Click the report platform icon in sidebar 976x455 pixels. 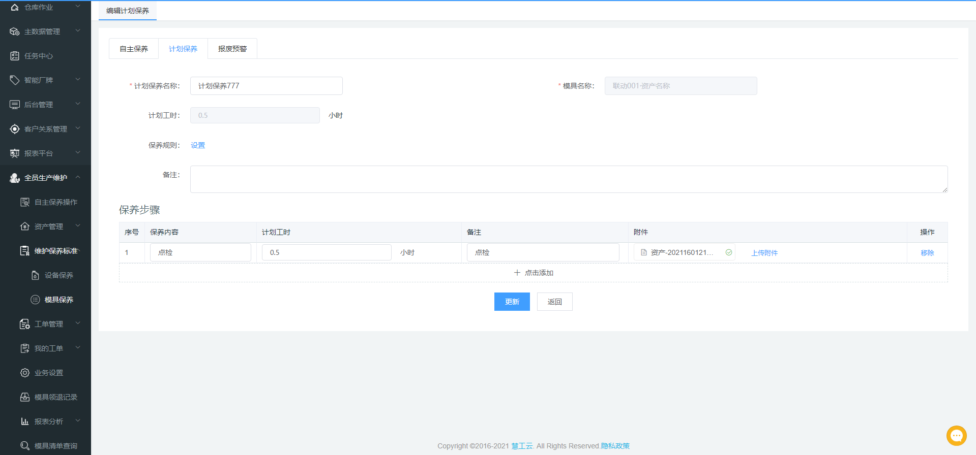click(x=15, y=153)
